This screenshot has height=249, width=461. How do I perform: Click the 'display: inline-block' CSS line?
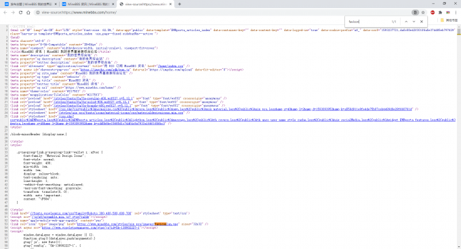(x=41, y=174)
